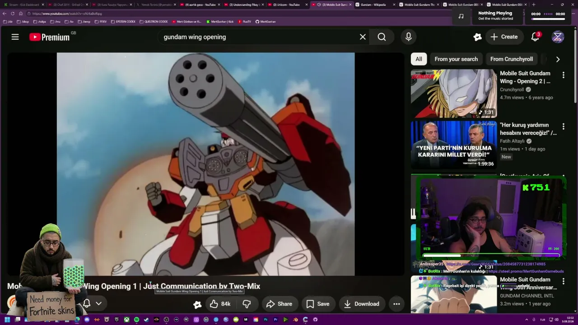This screenshot has width=578, height=325.
Task: Save the video to a playlist
Action: click(x=318, y=304)
